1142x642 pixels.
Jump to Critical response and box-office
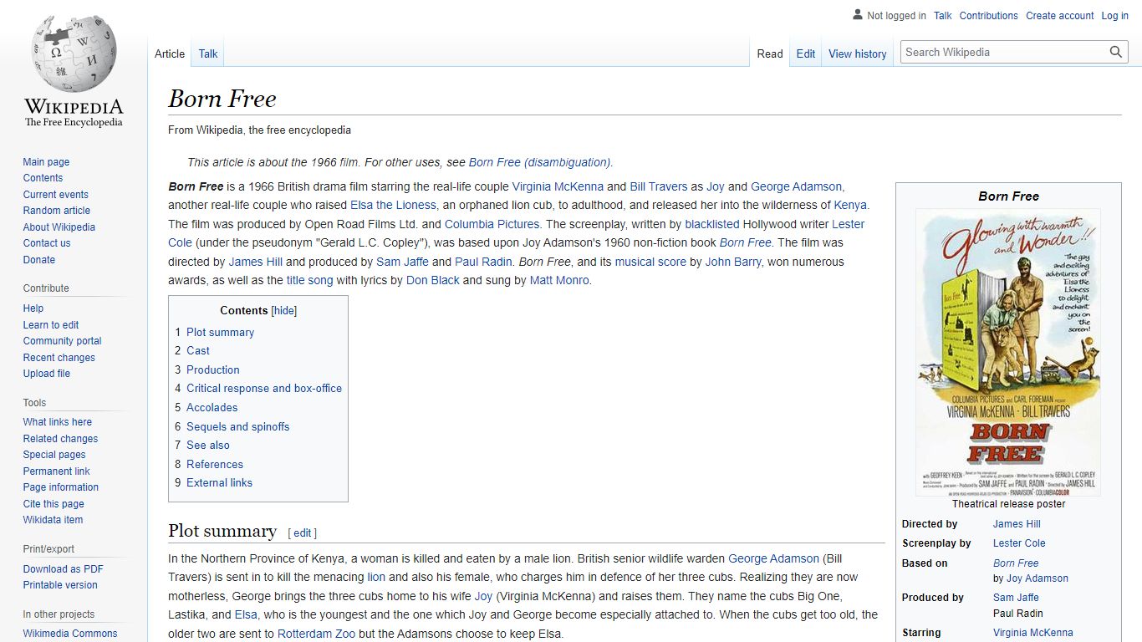[x=264, y=389]
